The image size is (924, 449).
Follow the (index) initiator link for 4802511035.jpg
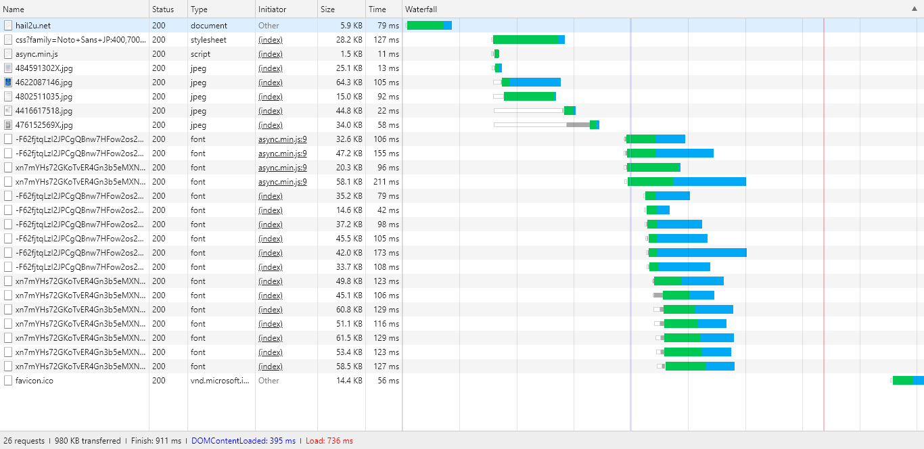pos(271,97)
